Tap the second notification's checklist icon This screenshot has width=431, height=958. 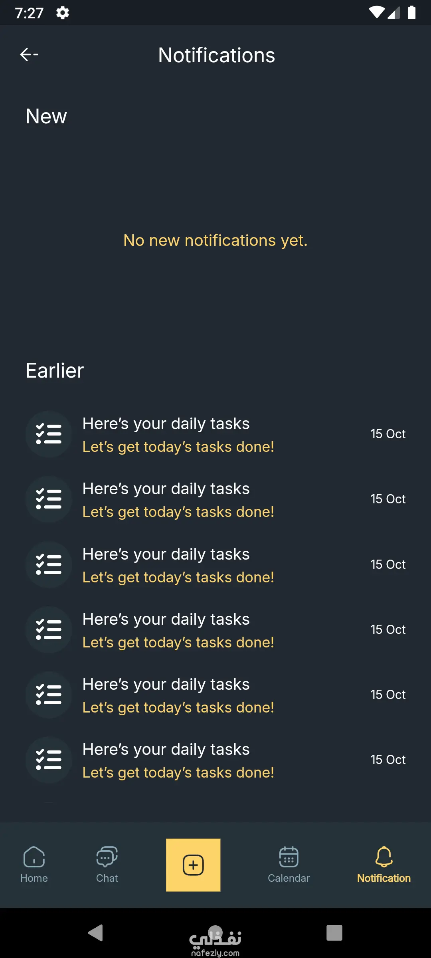click(49, 499)
